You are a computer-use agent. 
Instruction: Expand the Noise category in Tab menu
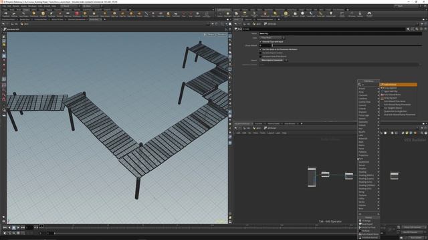coord(368,149)
